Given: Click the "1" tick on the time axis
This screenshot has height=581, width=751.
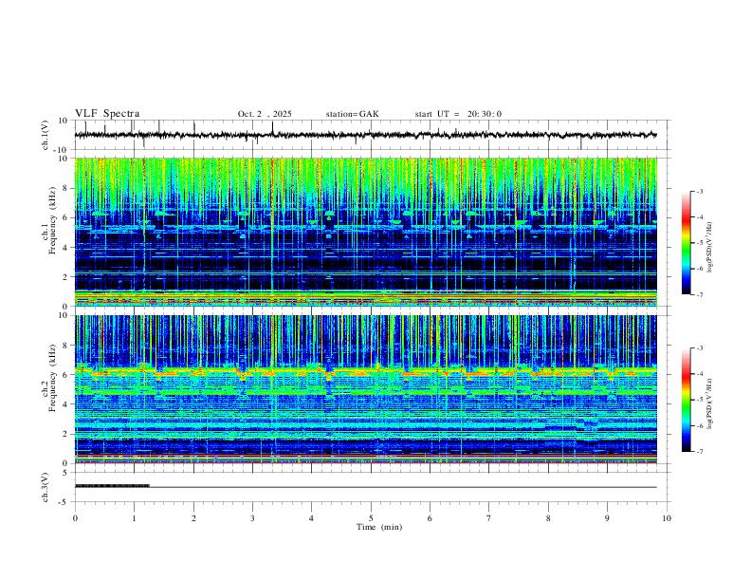Looking at the screenshot, I should (x=134, y=518).
